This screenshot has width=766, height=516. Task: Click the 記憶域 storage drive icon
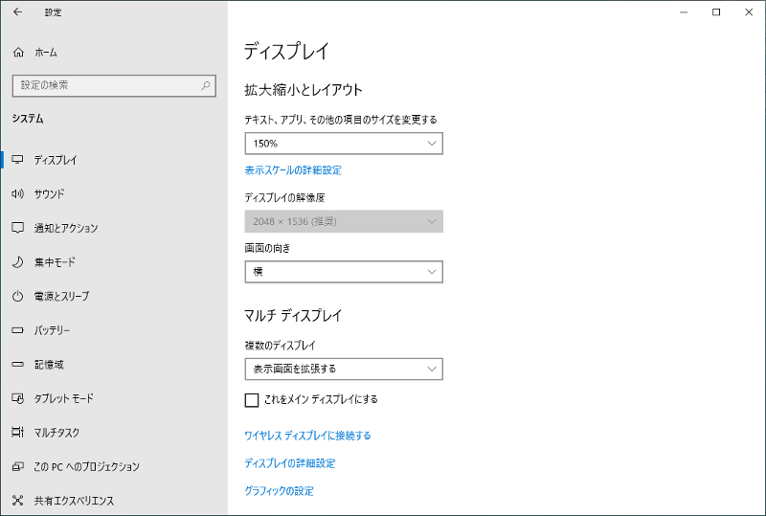[x=17, y=364]
